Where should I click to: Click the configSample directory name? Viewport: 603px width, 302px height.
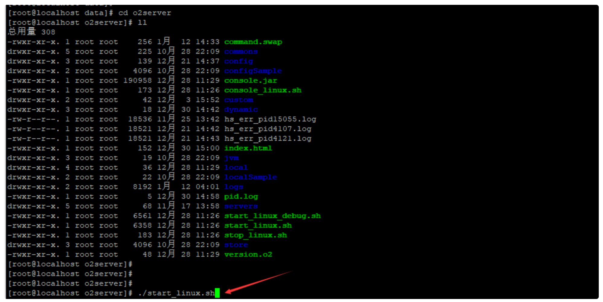click(x=253, y=71)
